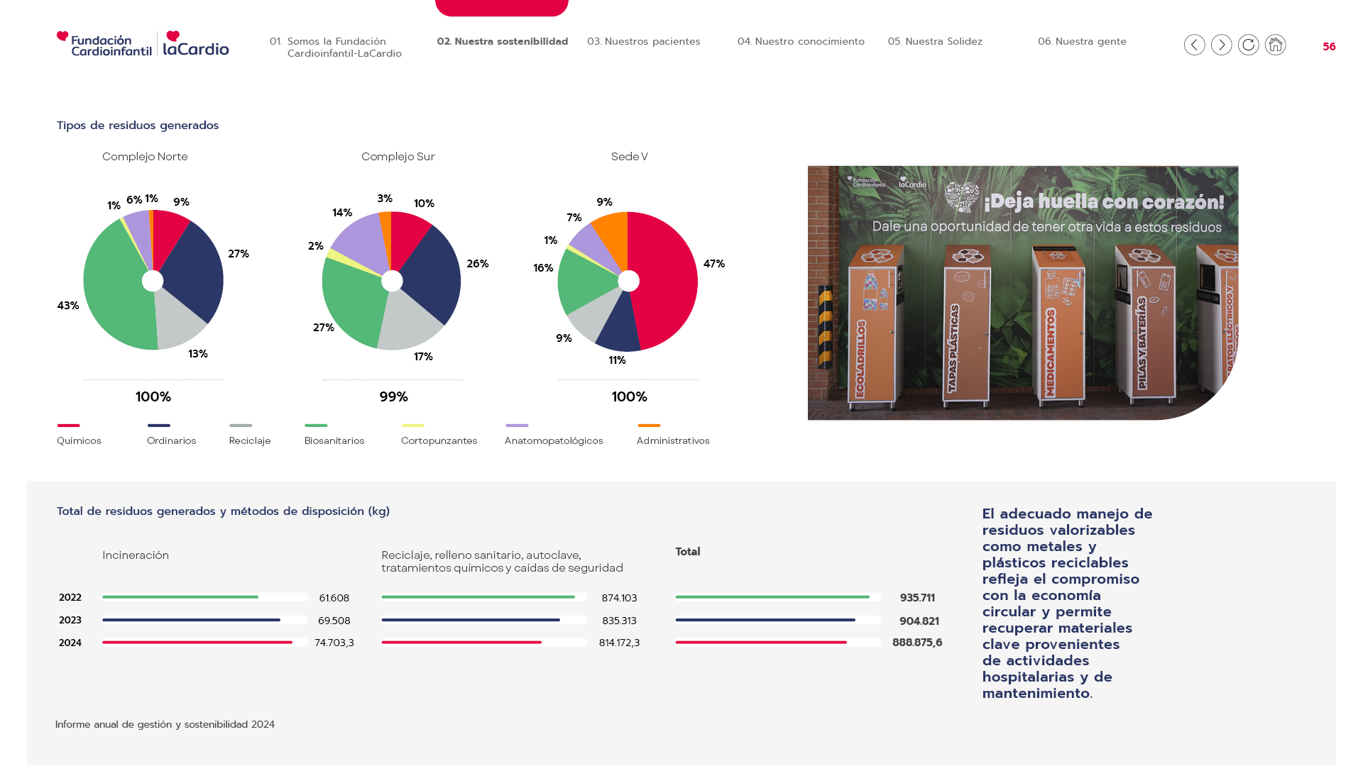Go to next page arrow icon
This screenshot has height=766, width=1363.
click(1221, 45)
